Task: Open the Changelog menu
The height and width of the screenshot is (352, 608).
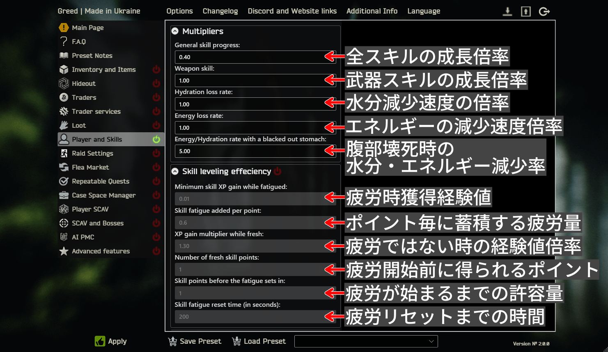Action: (x=220, y=11)
